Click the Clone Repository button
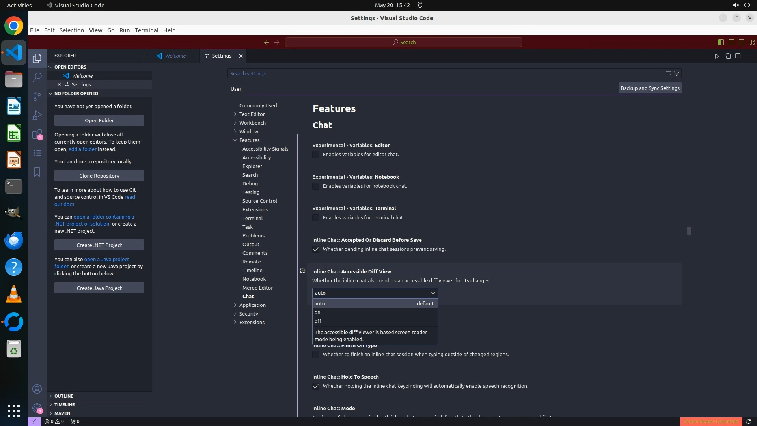757x426 pixels. [x=99, y=176]
